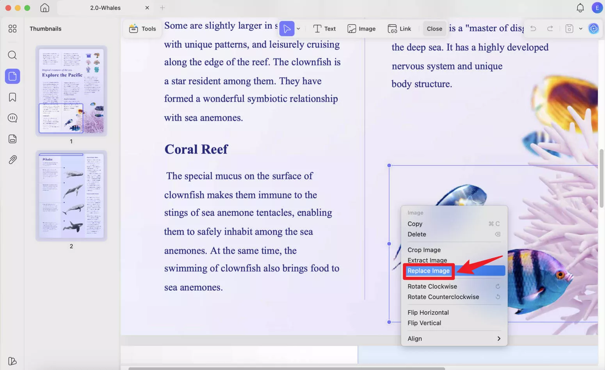Open the notifications bell icon
This screenshot has width=605, height=370.
click(x=580, y=8)
